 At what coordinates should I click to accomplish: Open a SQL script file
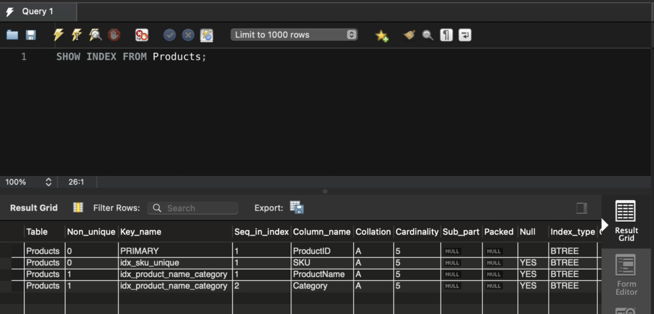(x=12, y=35)
